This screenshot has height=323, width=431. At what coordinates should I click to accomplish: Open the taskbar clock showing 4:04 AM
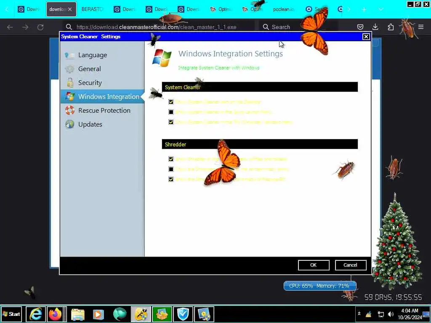[410, 314]
